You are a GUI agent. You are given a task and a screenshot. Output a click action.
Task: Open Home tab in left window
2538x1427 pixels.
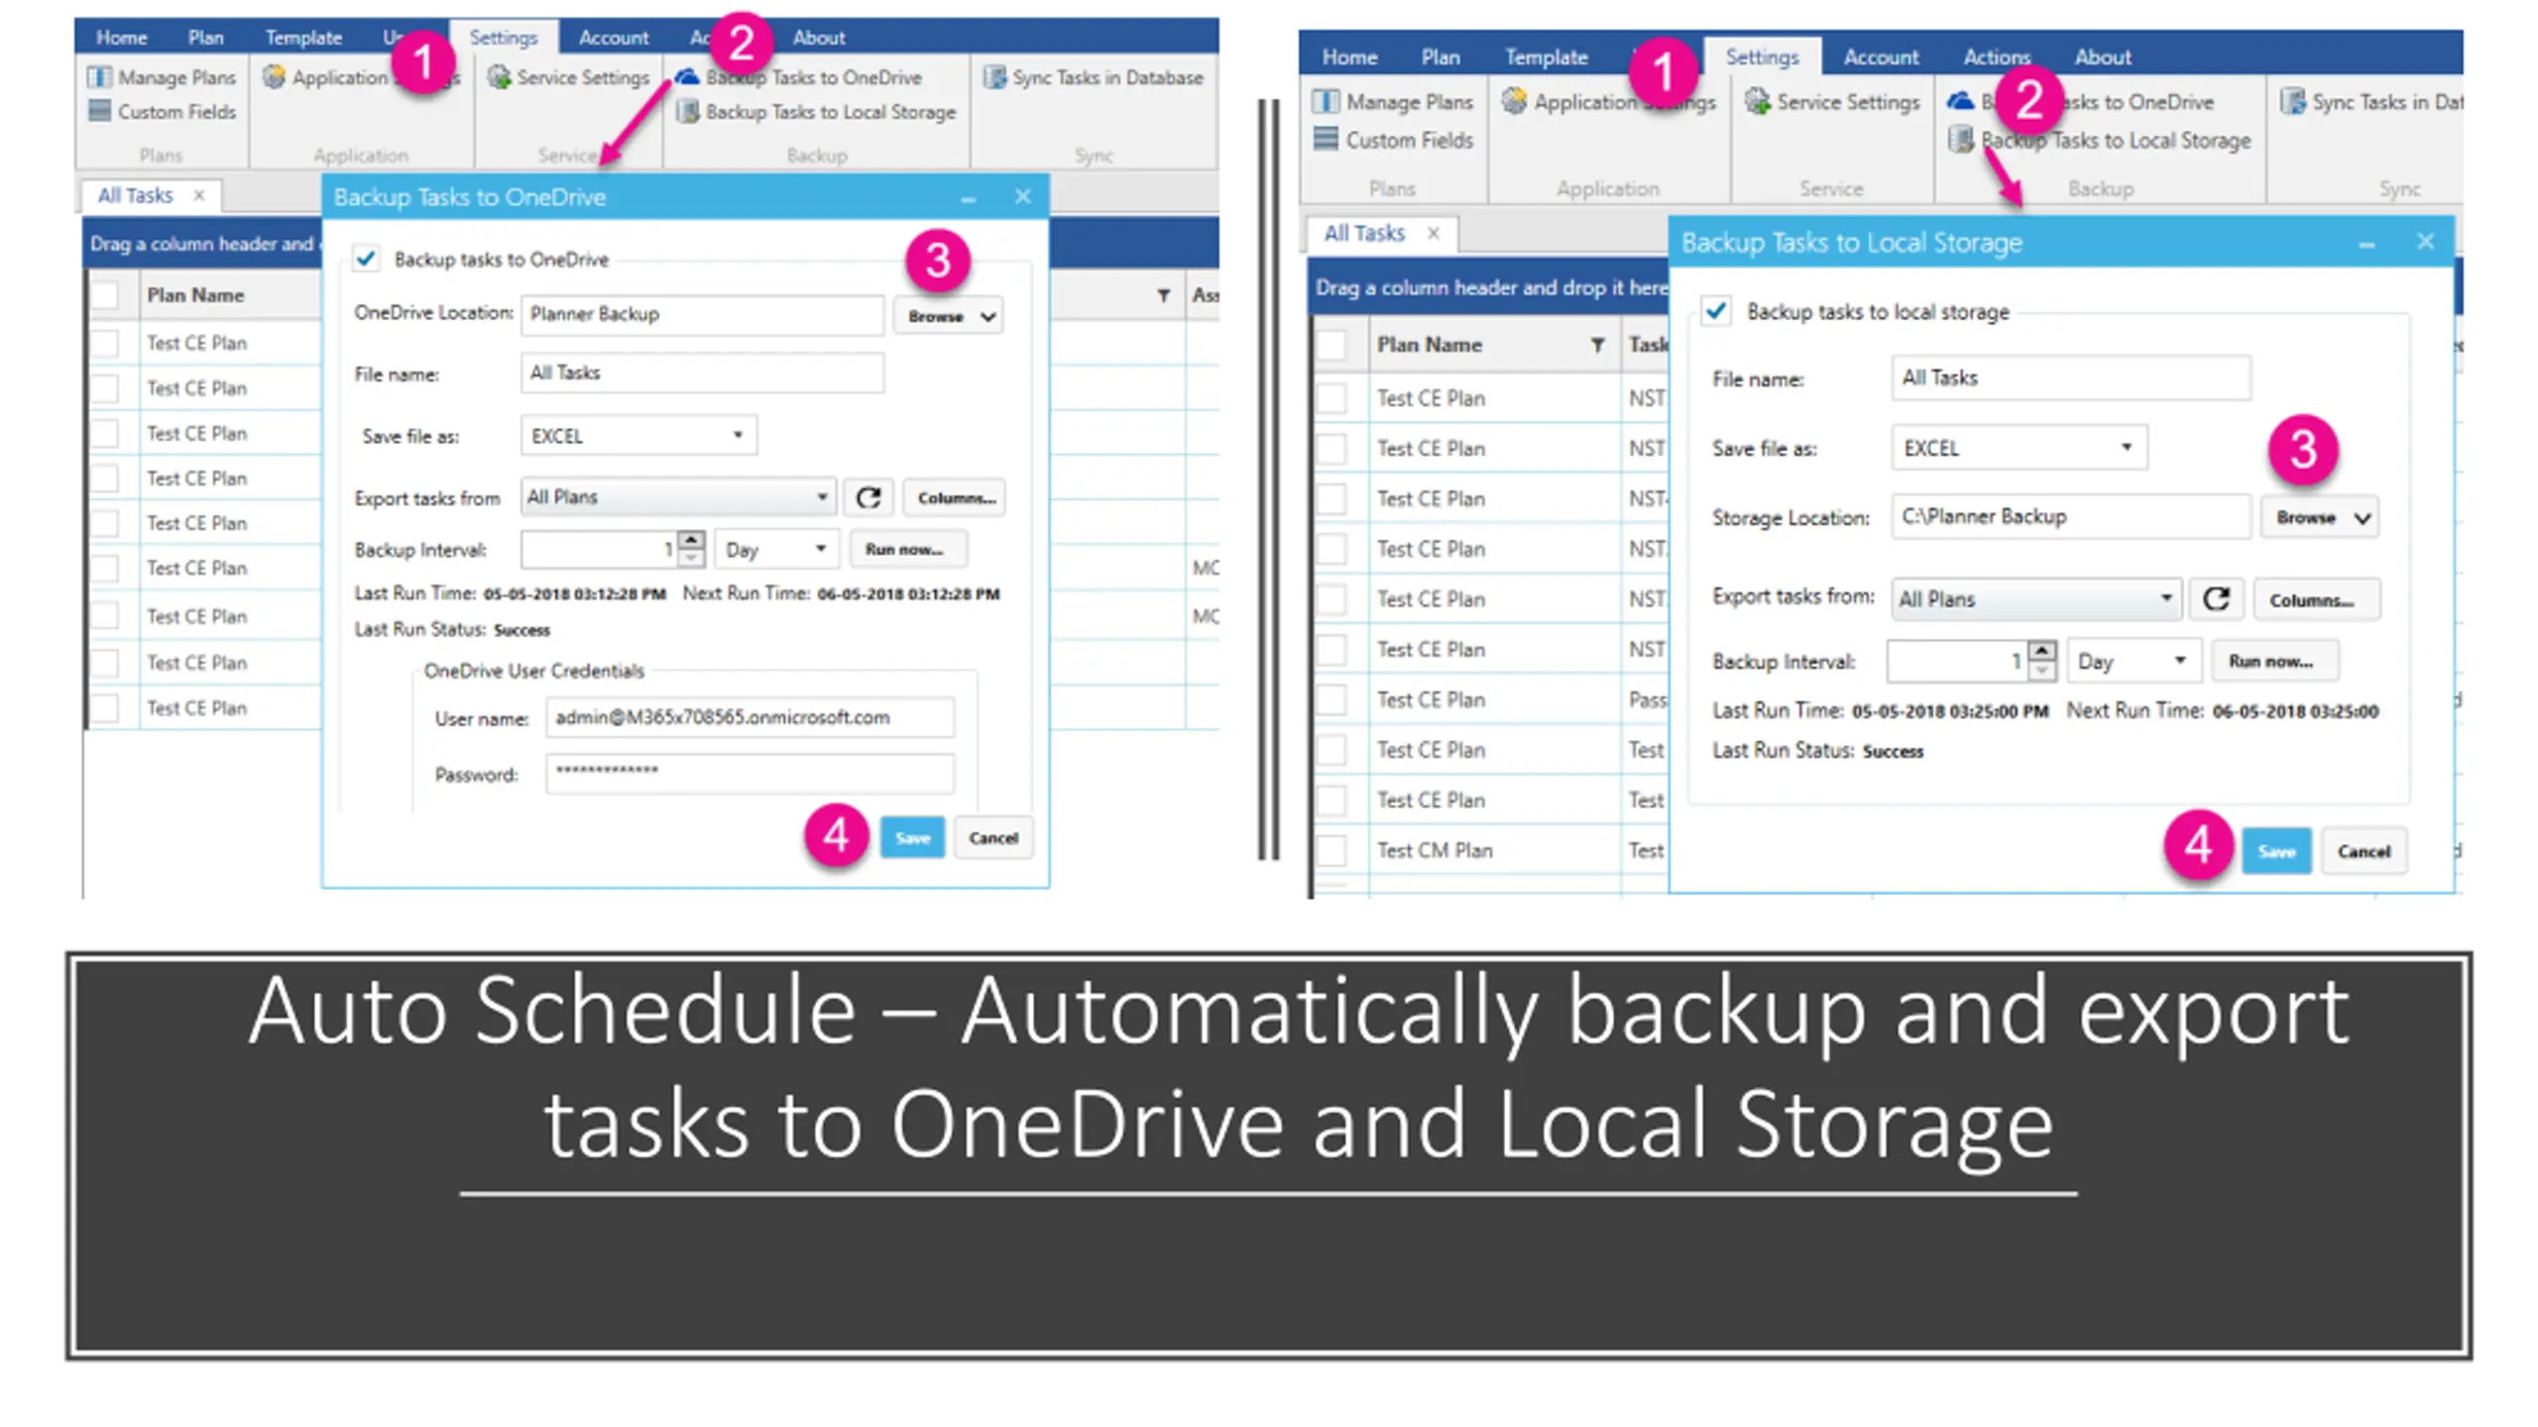click(122, 38)
